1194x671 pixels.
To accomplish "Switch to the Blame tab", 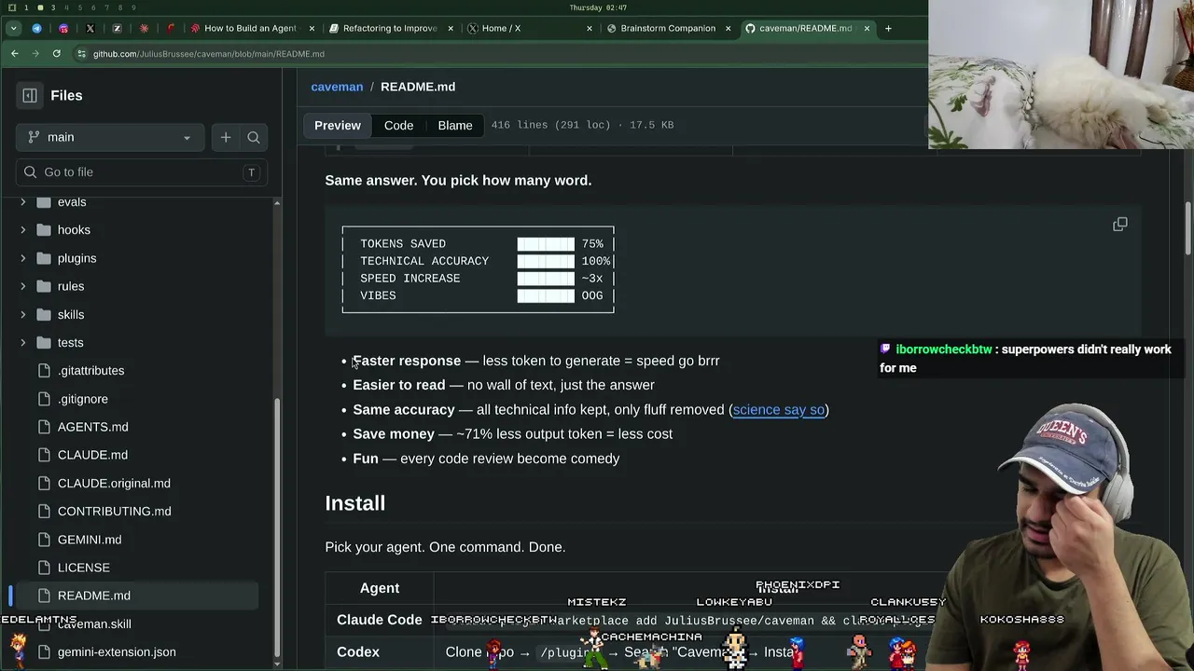I will (455, 125).
